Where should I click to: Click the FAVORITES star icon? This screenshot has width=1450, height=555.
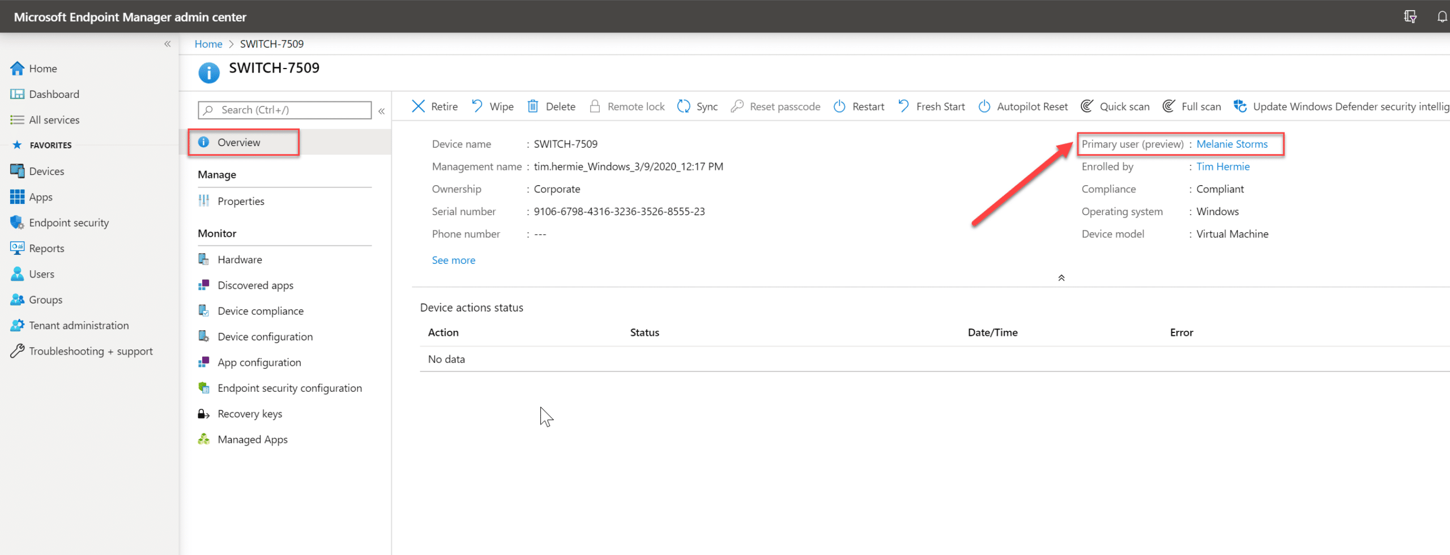click(x=17, y=145)
